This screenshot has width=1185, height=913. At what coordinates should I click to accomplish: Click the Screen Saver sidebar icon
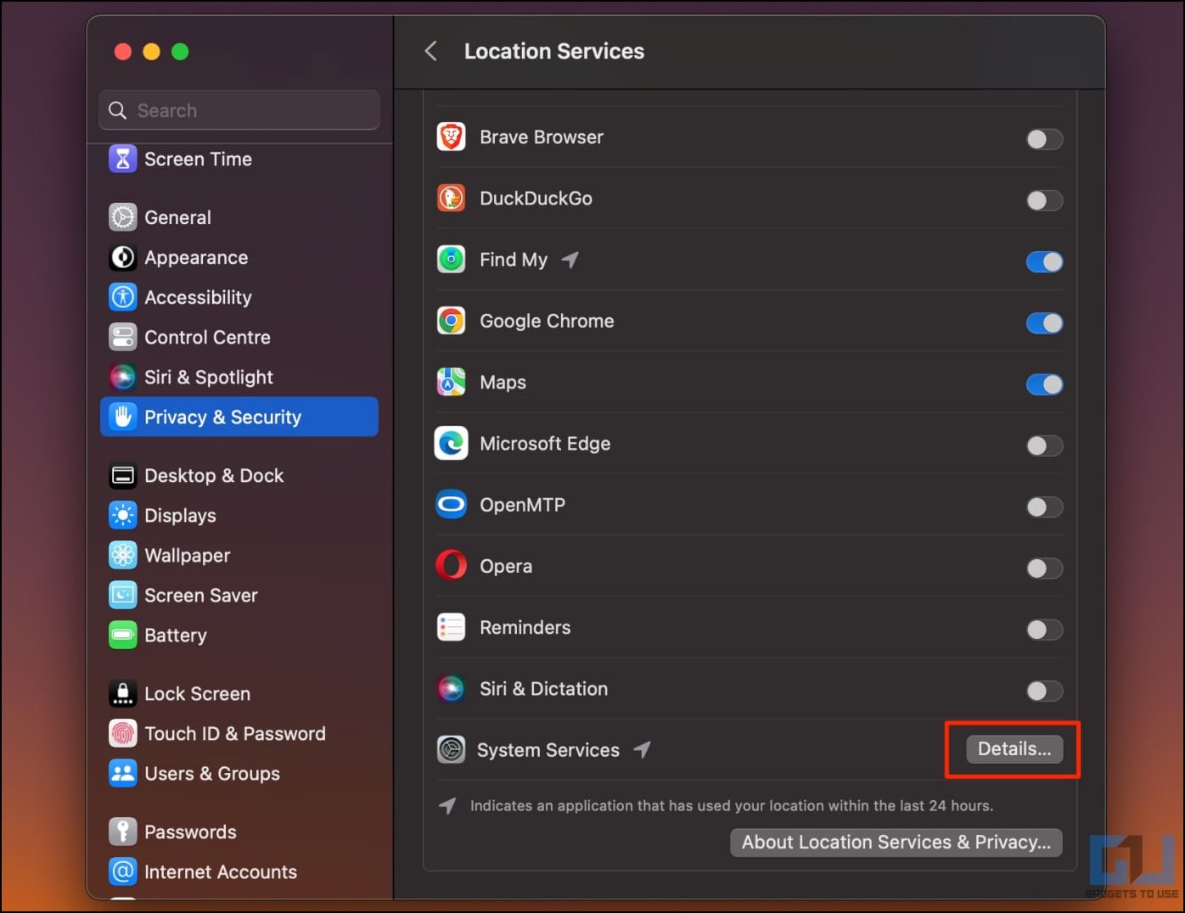[123, 595]
